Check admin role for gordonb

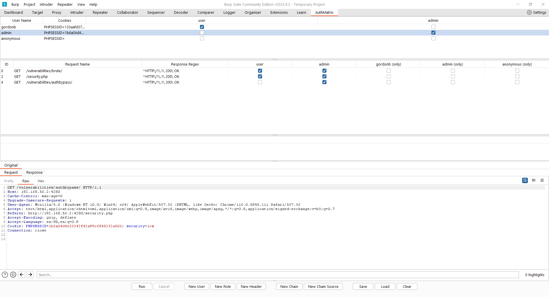433,27
